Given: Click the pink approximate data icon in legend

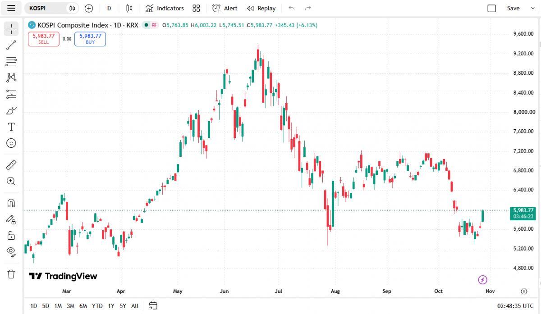Looking at the screenshot, I should point(154,25).
